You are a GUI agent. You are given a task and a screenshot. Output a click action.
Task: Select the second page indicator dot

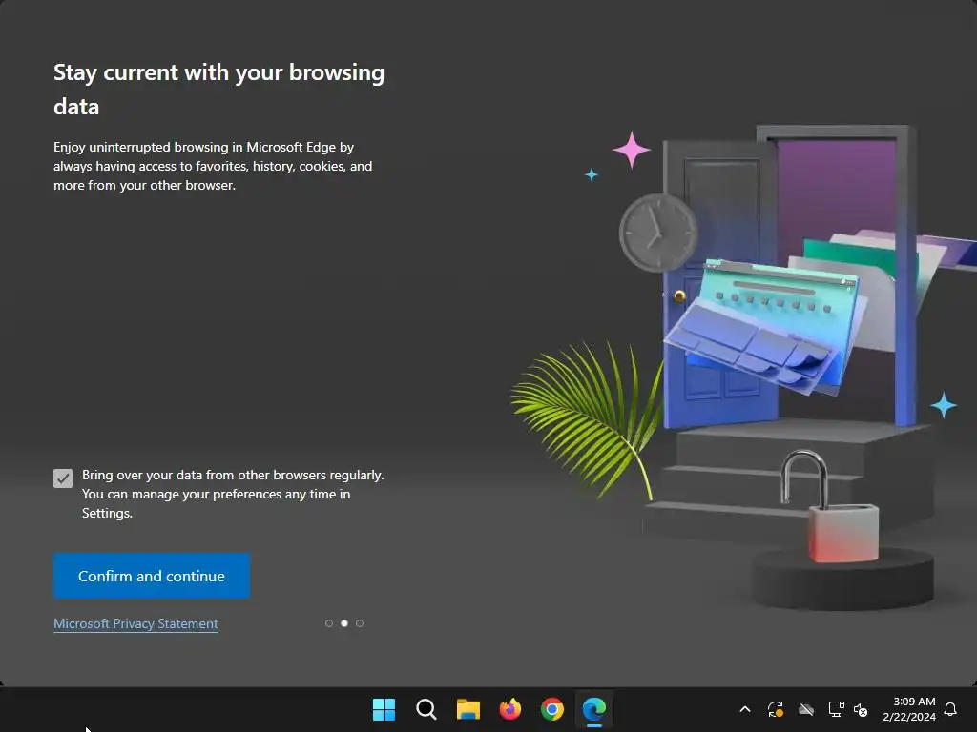343,623
